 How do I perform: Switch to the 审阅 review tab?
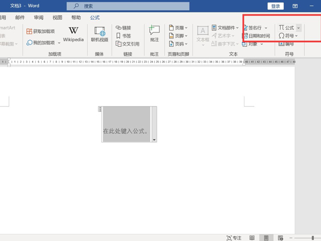tap(39, 18)
